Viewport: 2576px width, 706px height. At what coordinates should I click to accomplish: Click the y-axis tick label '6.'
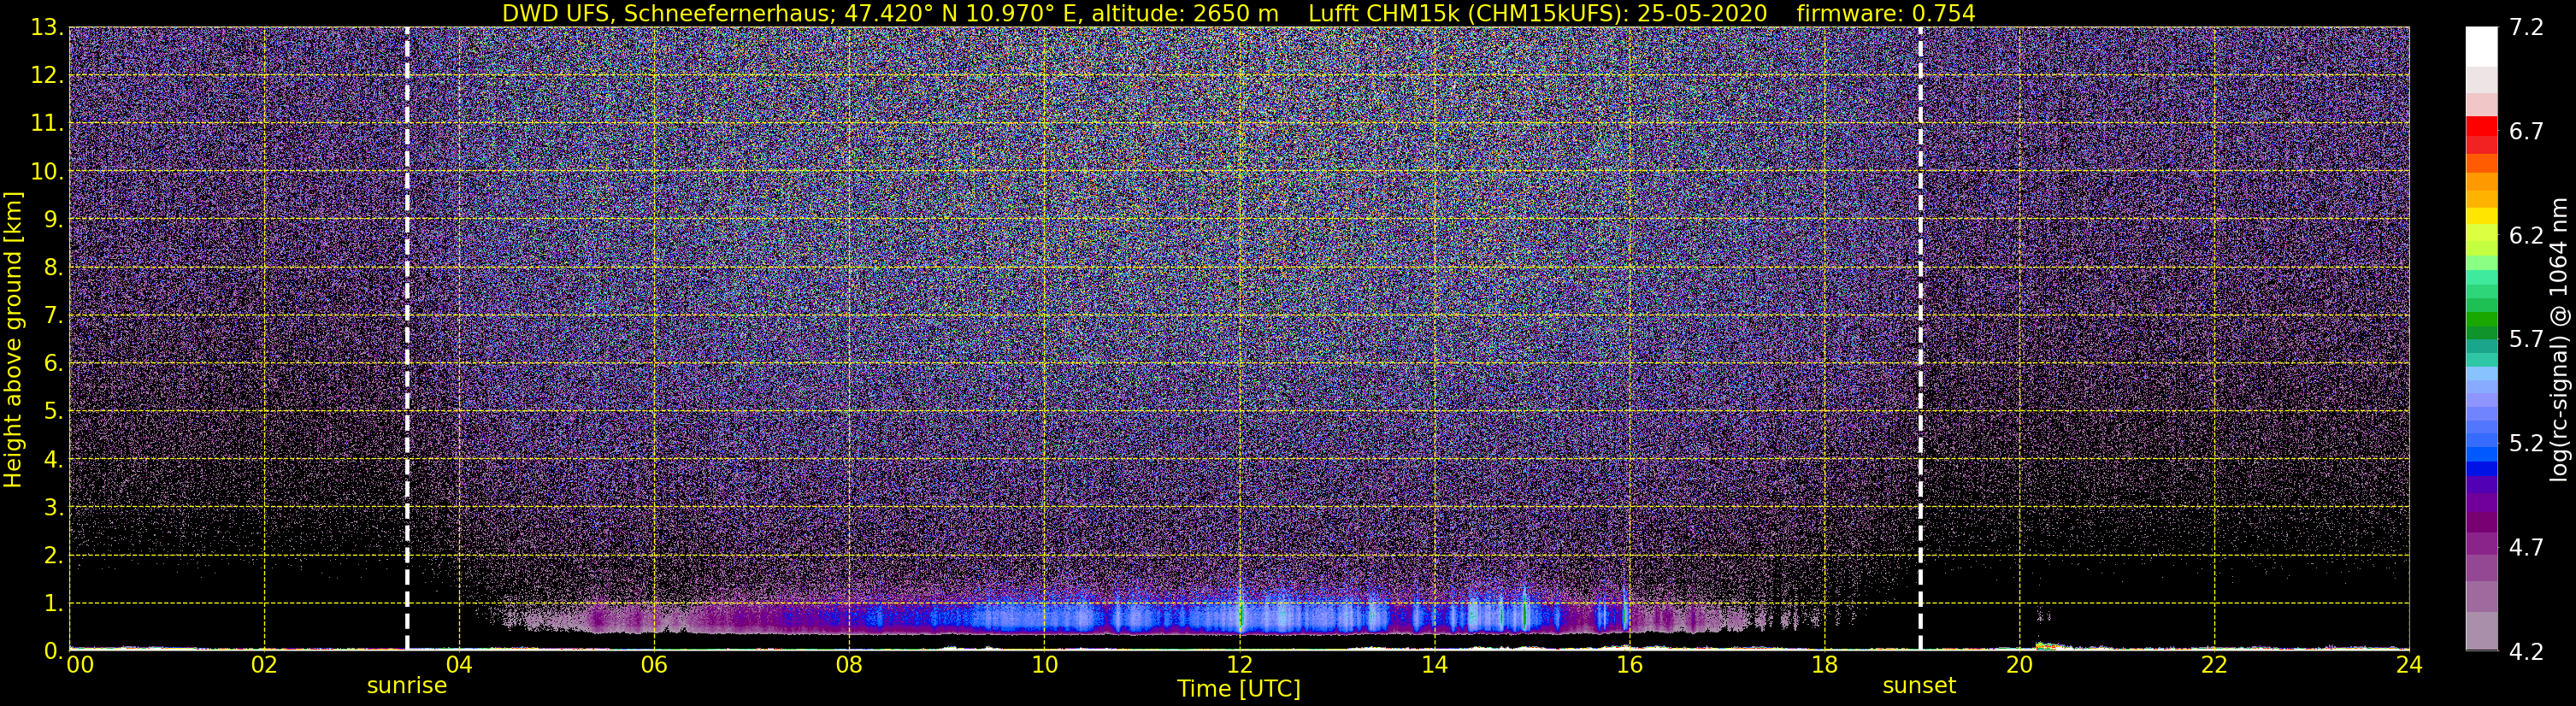(x=53, y=364)
